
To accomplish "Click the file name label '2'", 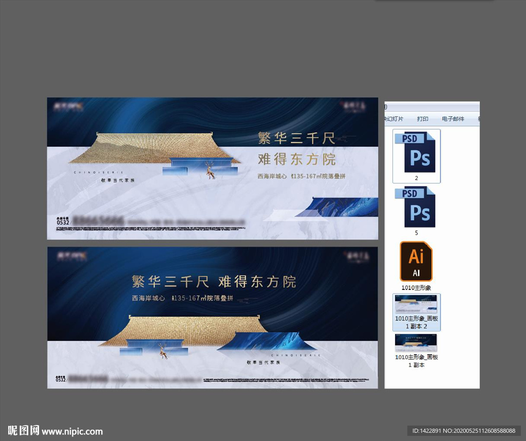I will click(x=416, y=178).
